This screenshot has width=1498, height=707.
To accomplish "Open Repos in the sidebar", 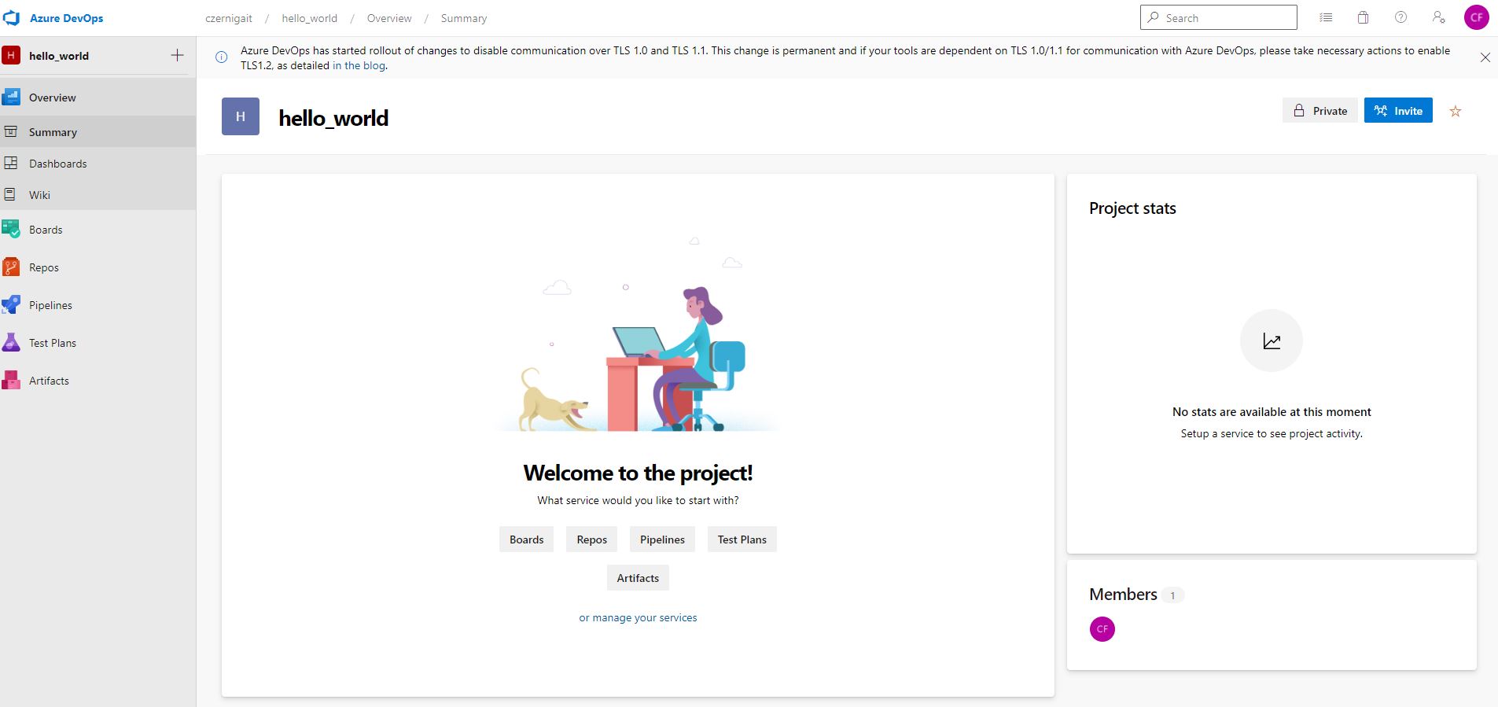I will point(98,267).
